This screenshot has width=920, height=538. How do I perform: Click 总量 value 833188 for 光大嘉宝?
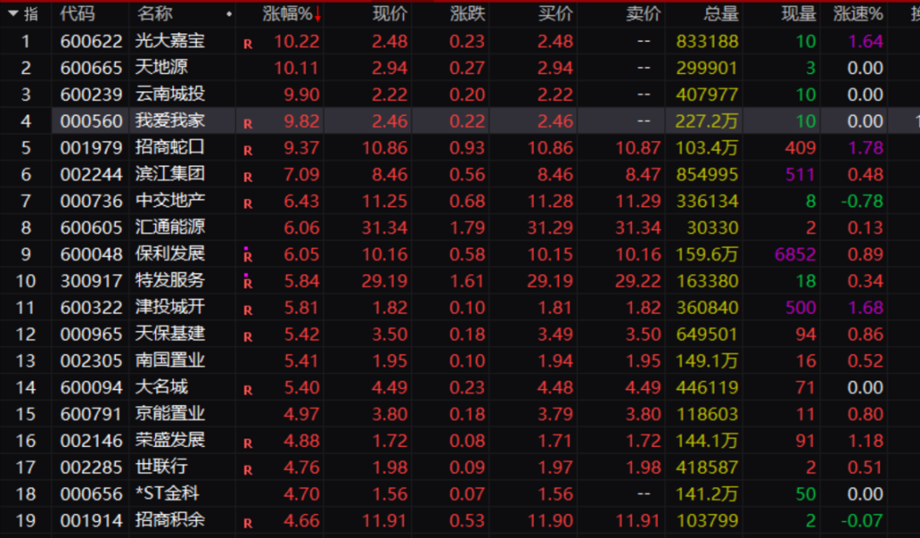(707, 41)
